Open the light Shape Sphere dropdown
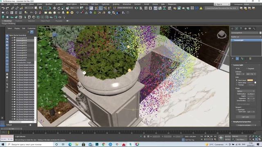The width and height of the screenshot is (262, 147). point(246,91)
